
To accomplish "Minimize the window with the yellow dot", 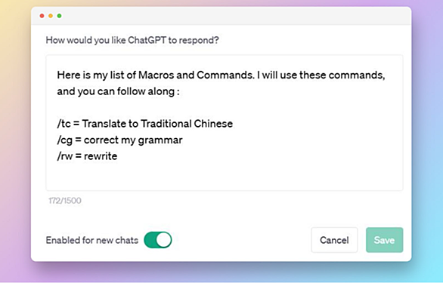I will [x=51, y=16].
